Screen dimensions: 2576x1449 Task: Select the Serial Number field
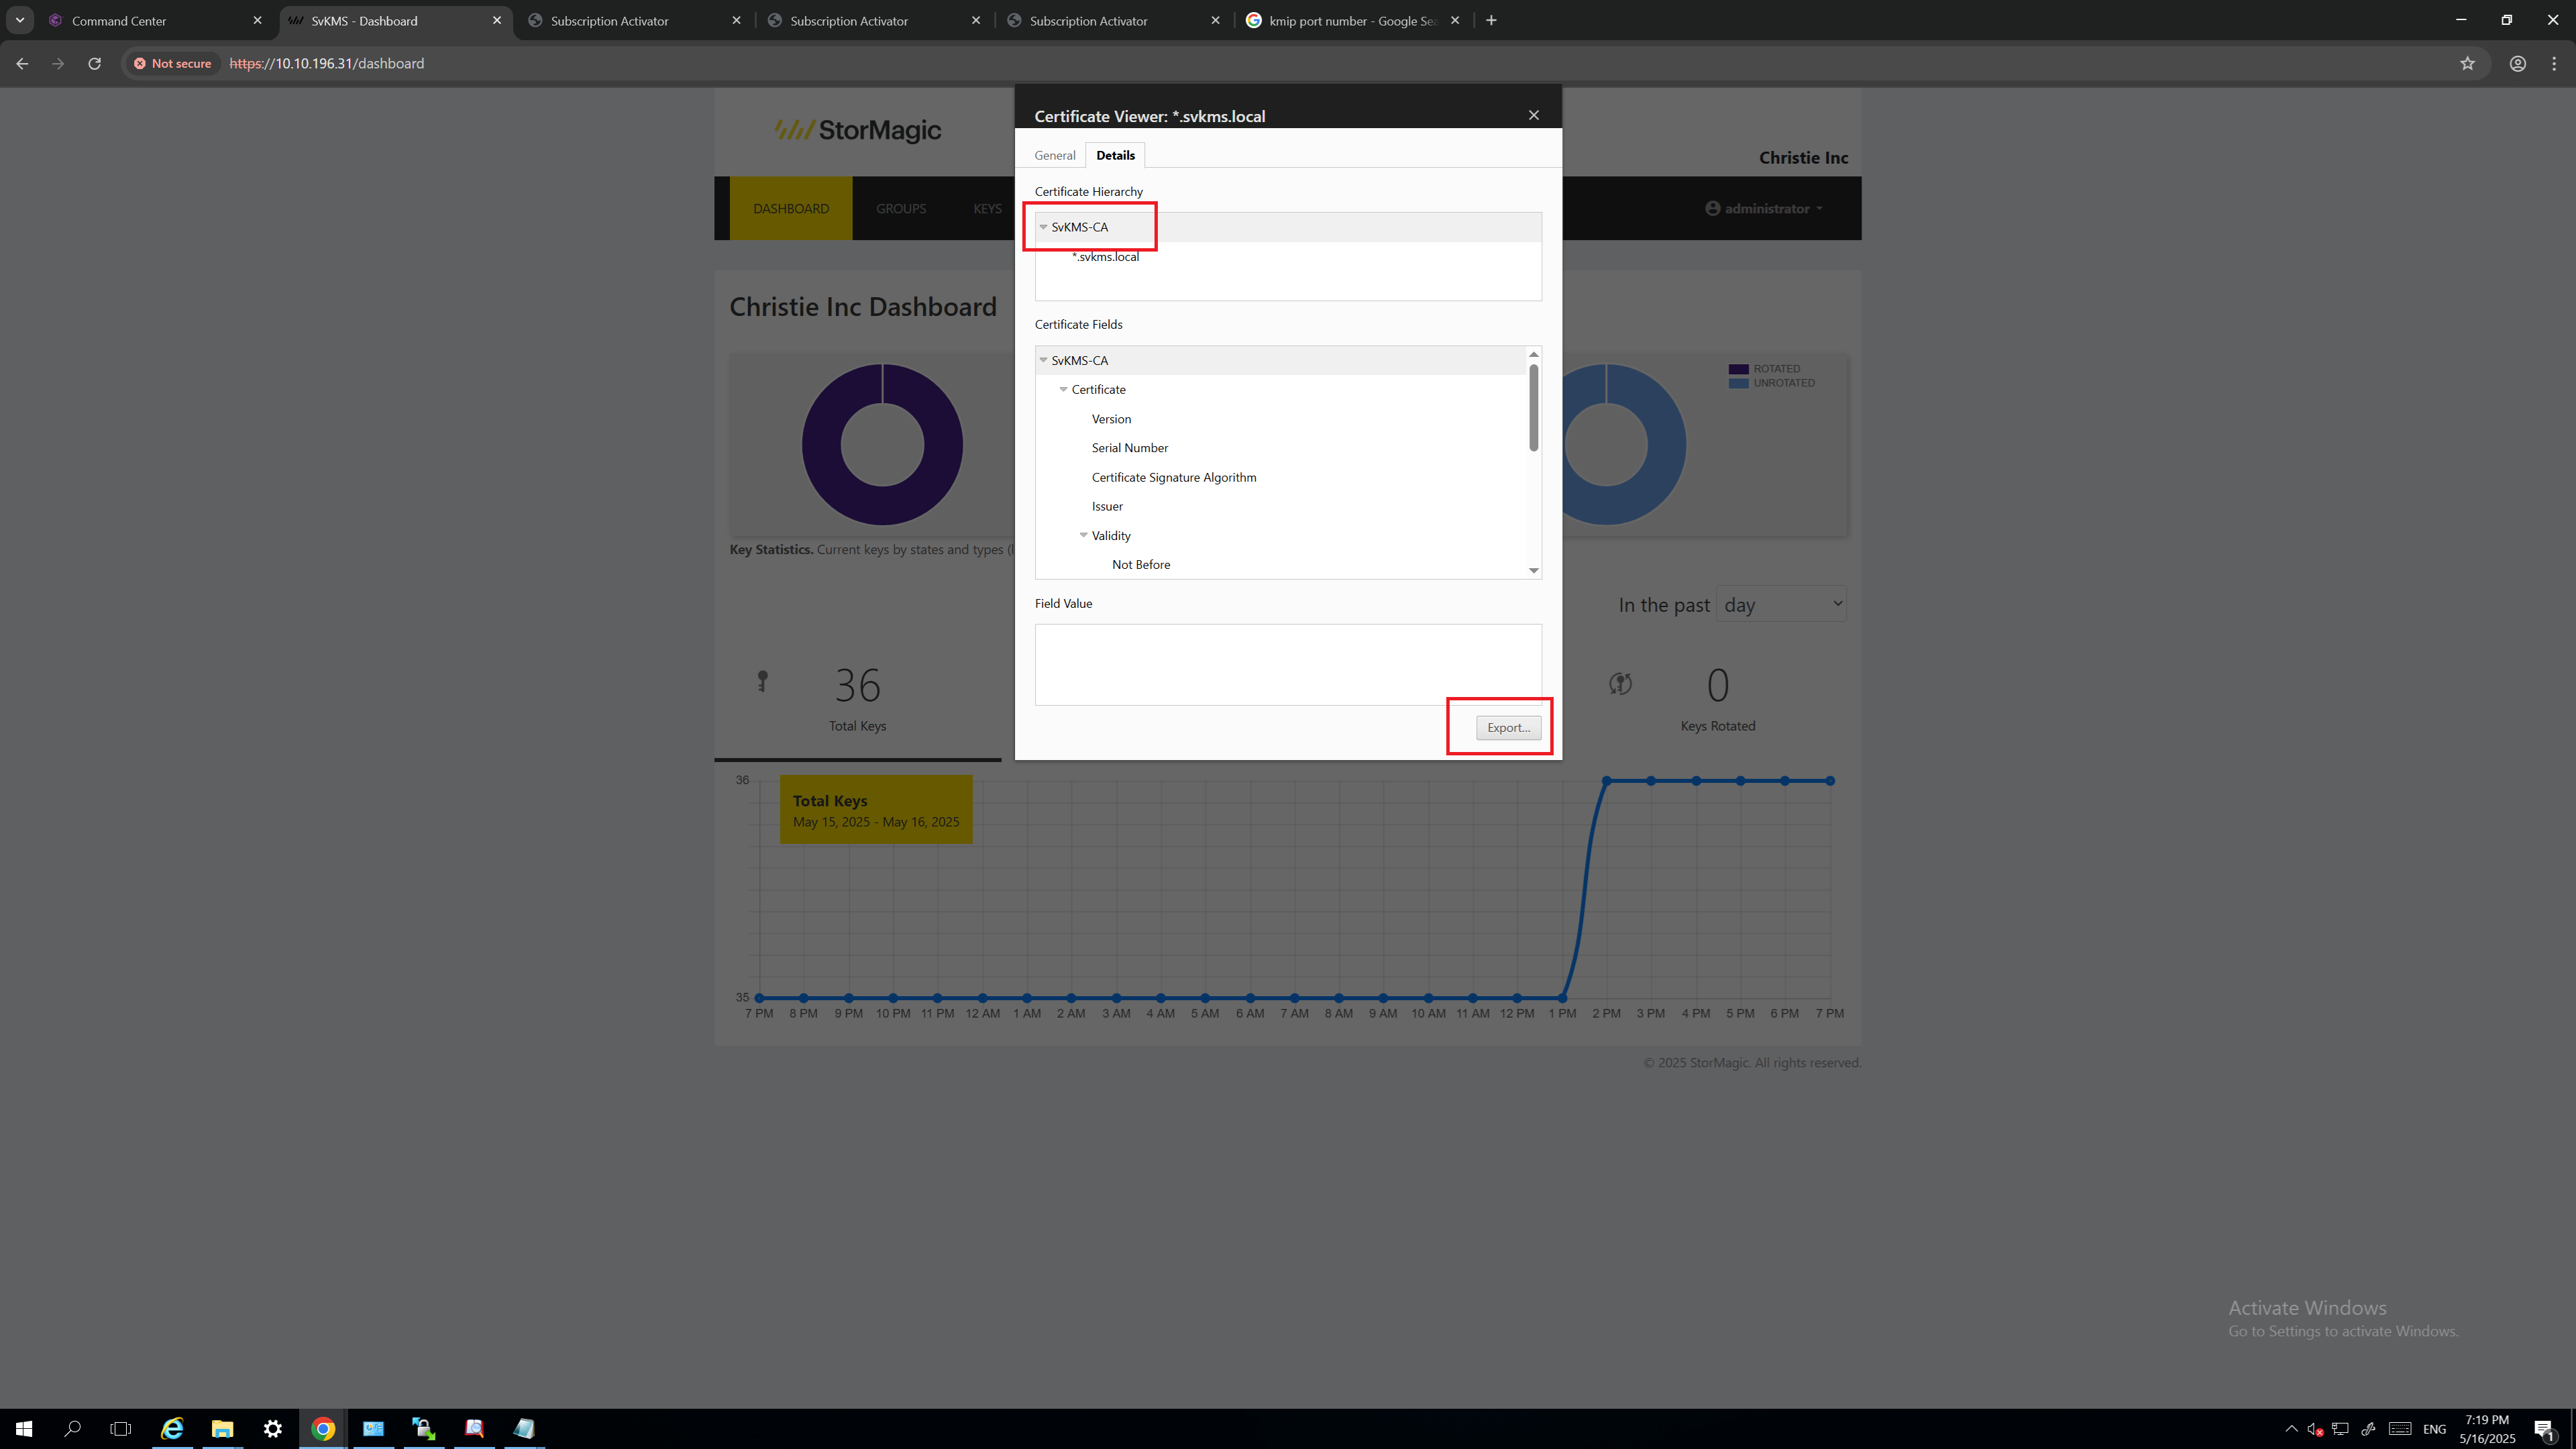[x=1129, y=448]
